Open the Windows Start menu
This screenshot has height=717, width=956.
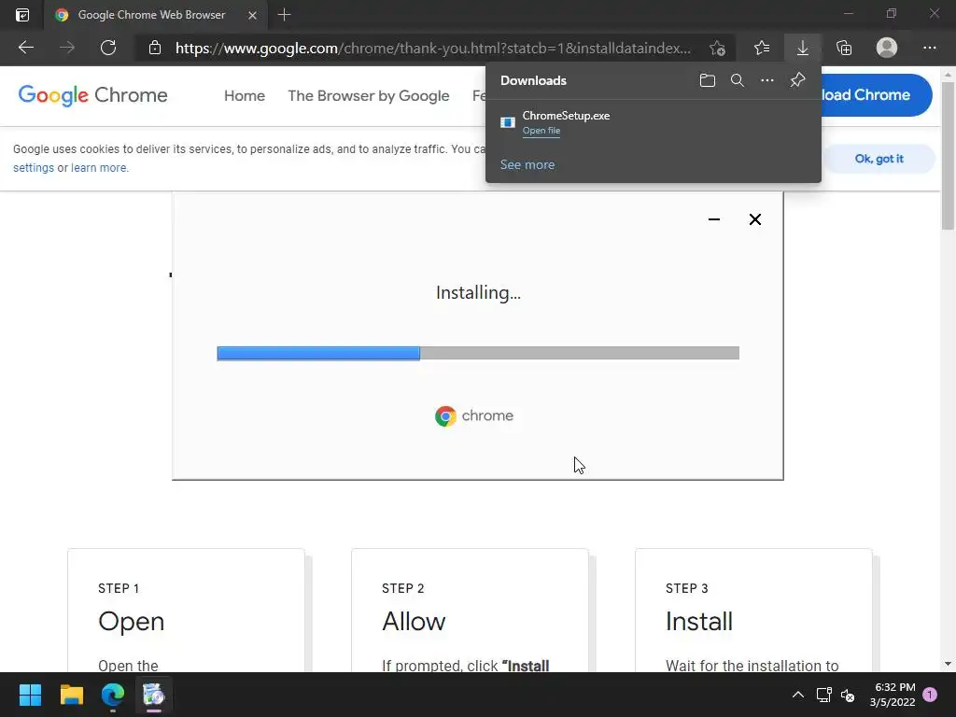pos(30,695)
